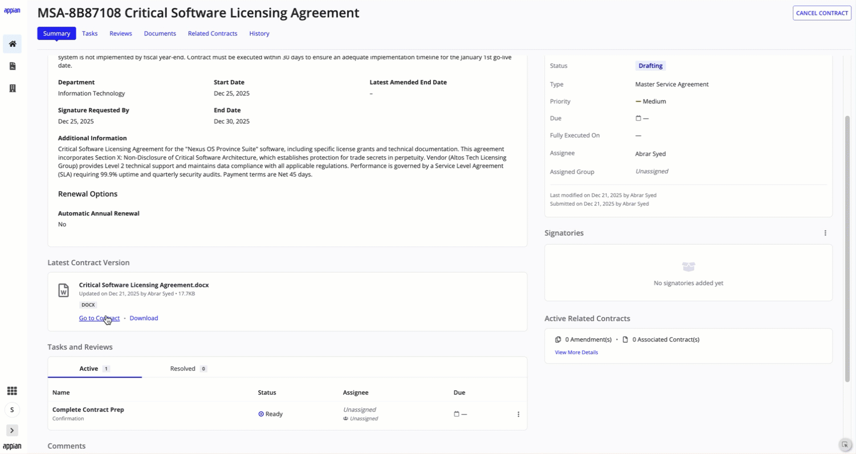This screenshot has width=856, height=454.
Task: Click the Drafting status badge
Action: 651,66
